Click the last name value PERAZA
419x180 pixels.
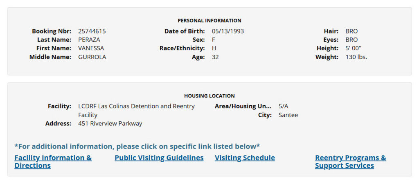[x=89, y=40]
